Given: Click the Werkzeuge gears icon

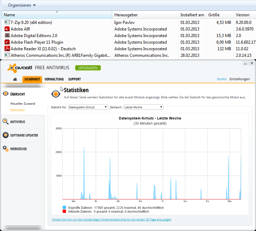Looking at the screenshot, I should tap(6, 149).
